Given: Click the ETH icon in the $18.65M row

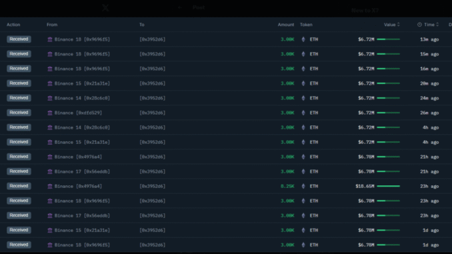Looking at the screenshot, I should point(303,186).
